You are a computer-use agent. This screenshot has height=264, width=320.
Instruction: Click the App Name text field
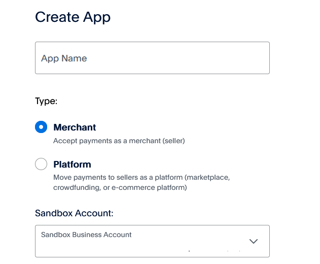click(152, 58)
